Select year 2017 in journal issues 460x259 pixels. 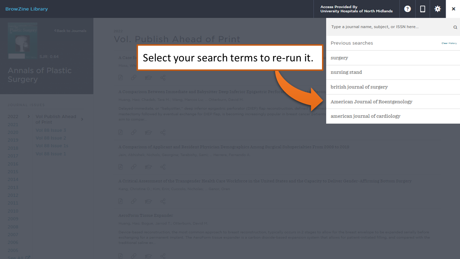(13, 156)
